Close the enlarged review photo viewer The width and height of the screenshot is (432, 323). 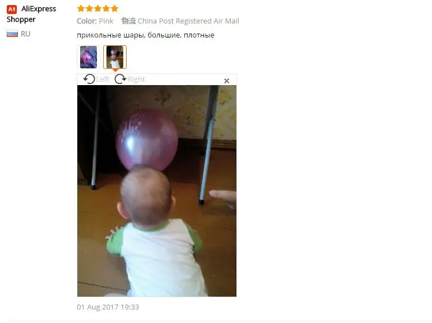pyautogui.click(x=226, y=81)
